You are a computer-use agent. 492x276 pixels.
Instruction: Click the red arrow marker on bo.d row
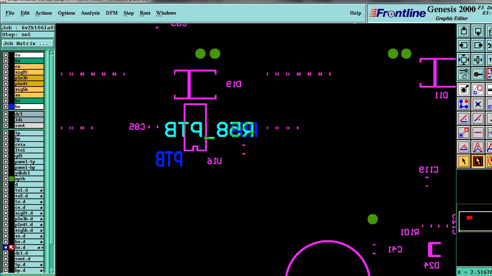click(11, 247)
